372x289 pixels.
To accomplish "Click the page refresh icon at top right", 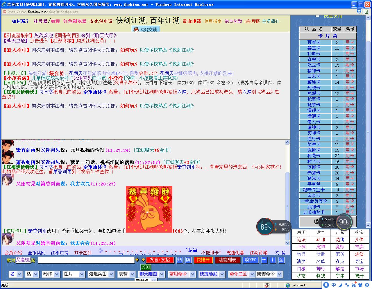I will coord(366,12).
